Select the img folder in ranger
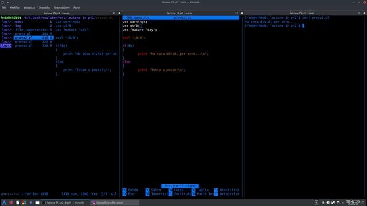Screen dimensions: 367x206 (x=34, y=26)
